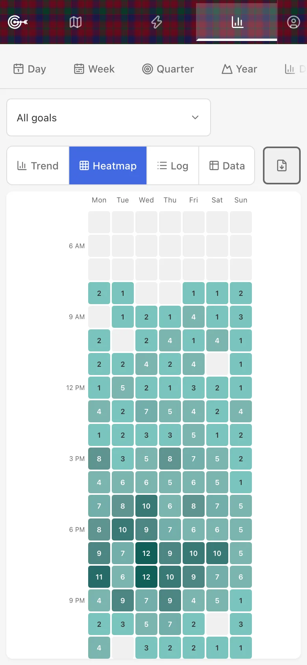Select Monday heatmap cell showing 11

pos(99,577)
